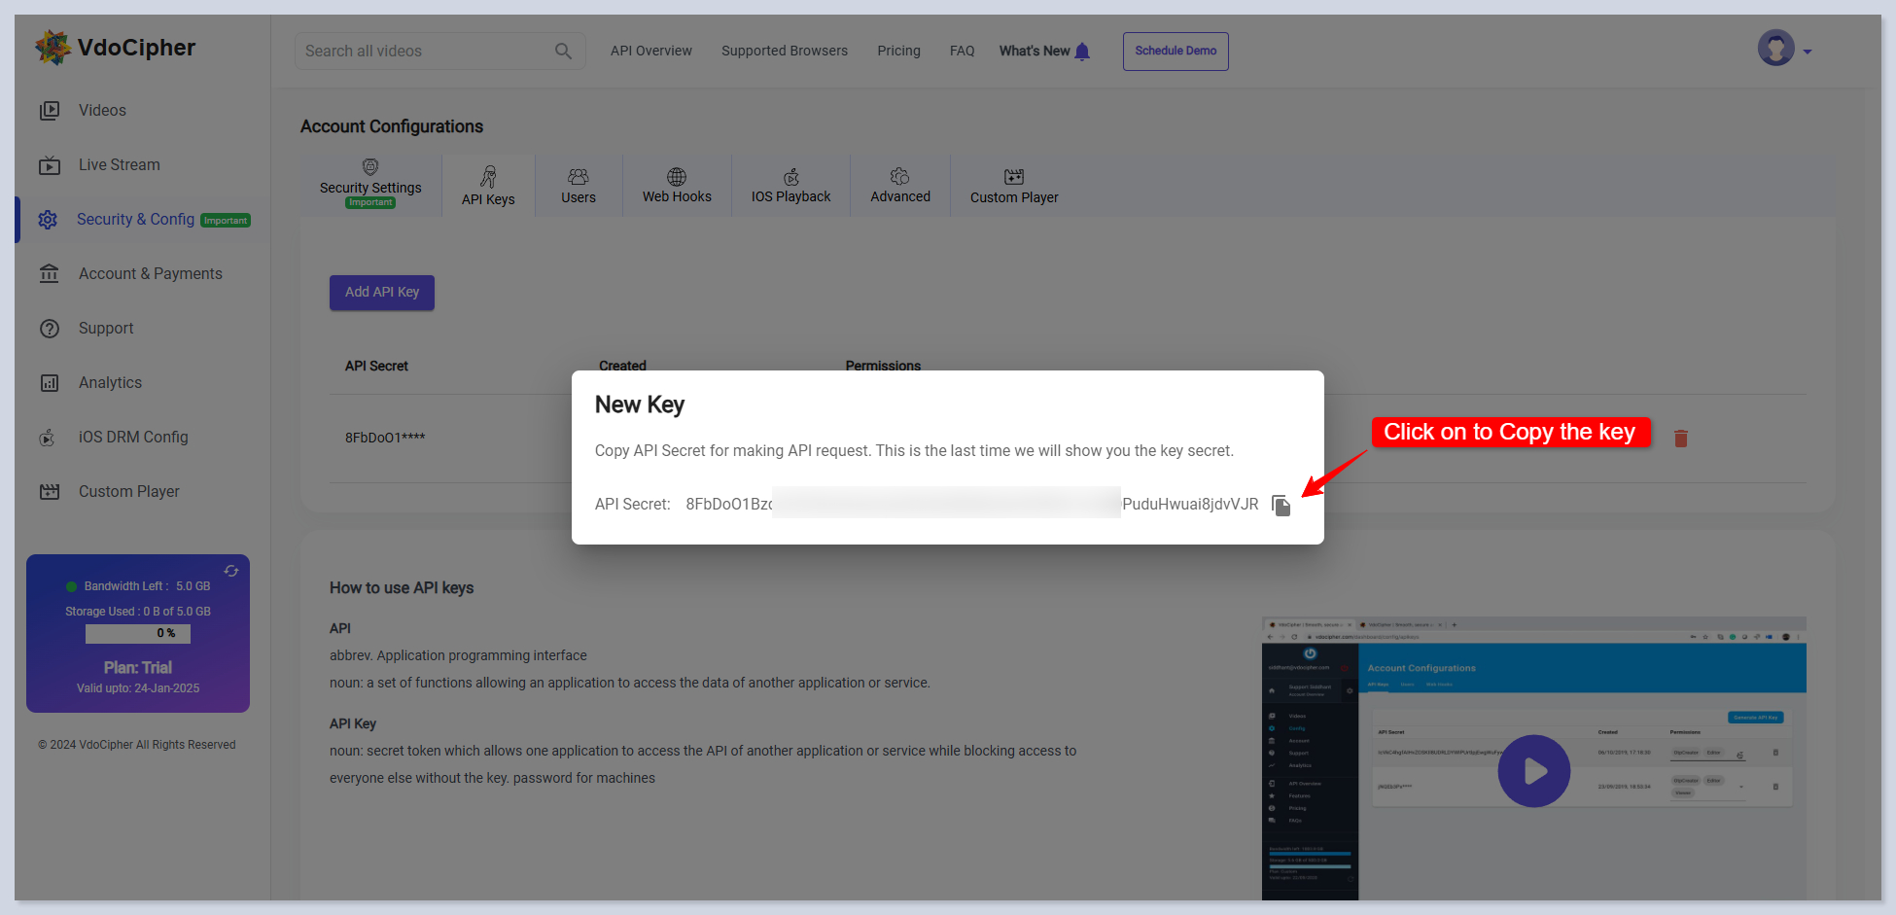Open Videos from the sidebar
The height and width of the screenshot is (915, 1896).
(102, 111)
